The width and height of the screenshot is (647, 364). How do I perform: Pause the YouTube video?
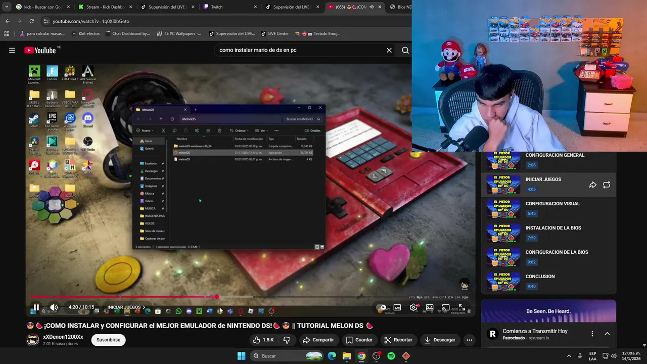pos(36,307)
